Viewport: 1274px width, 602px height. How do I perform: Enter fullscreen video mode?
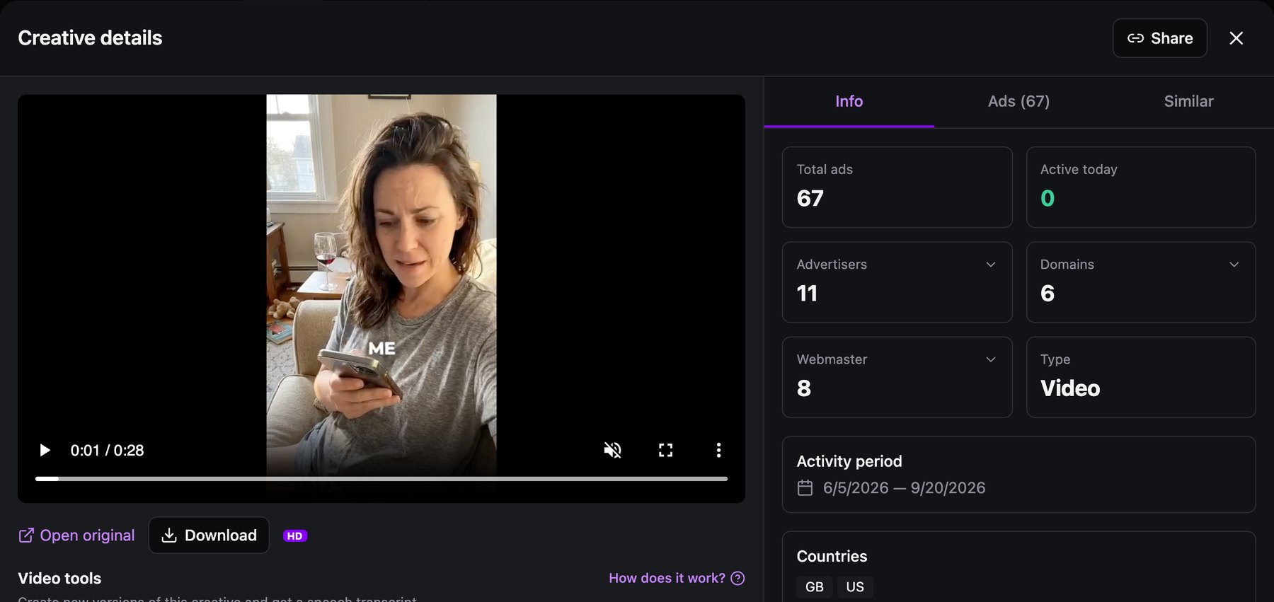[x=666, y=451]
